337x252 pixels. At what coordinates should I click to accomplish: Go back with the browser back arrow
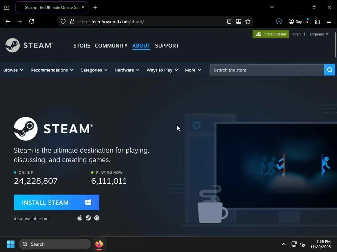coord(8,21)
